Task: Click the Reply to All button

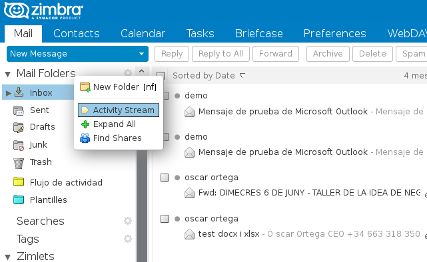Action: pyautogui.click(x=220, y=54)
